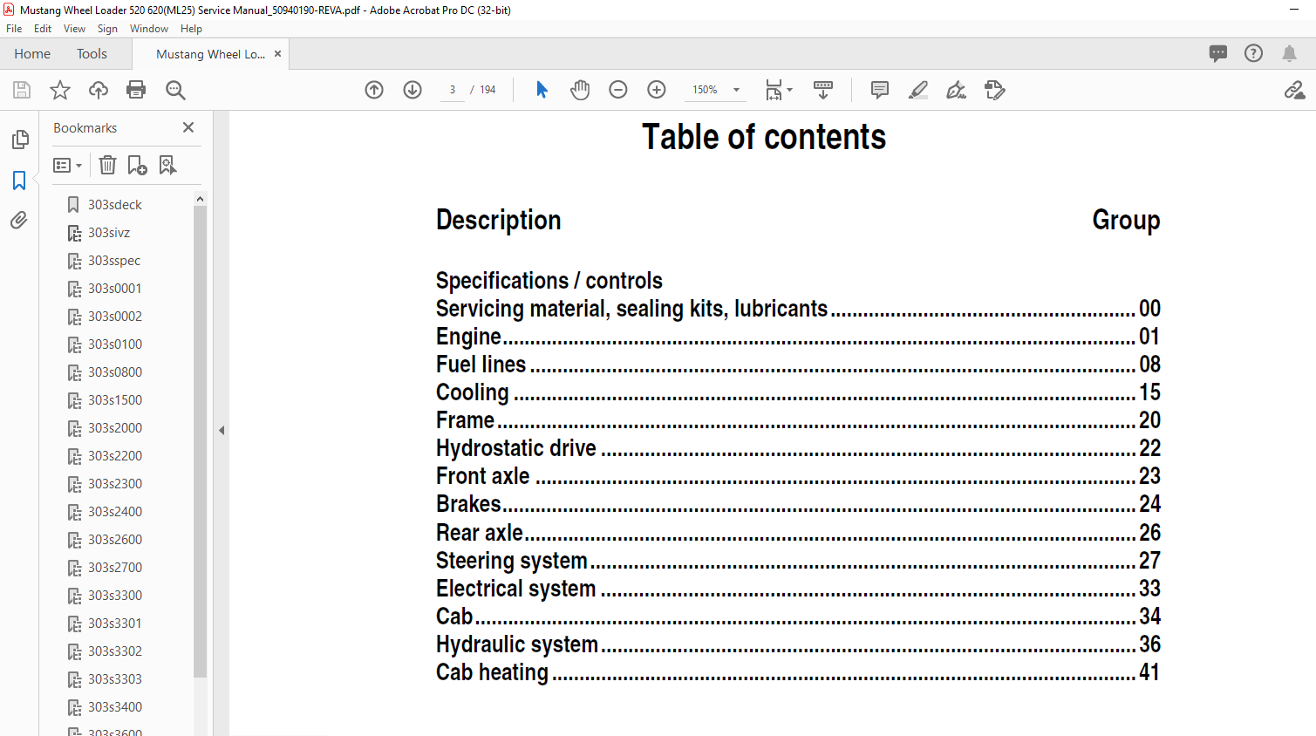
Task: Open the Edit menu
Action: pyautogui.click(x=43, y=29)
